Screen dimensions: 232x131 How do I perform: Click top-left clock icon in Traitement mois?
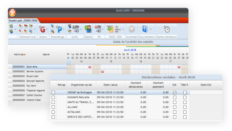(21, 26)
